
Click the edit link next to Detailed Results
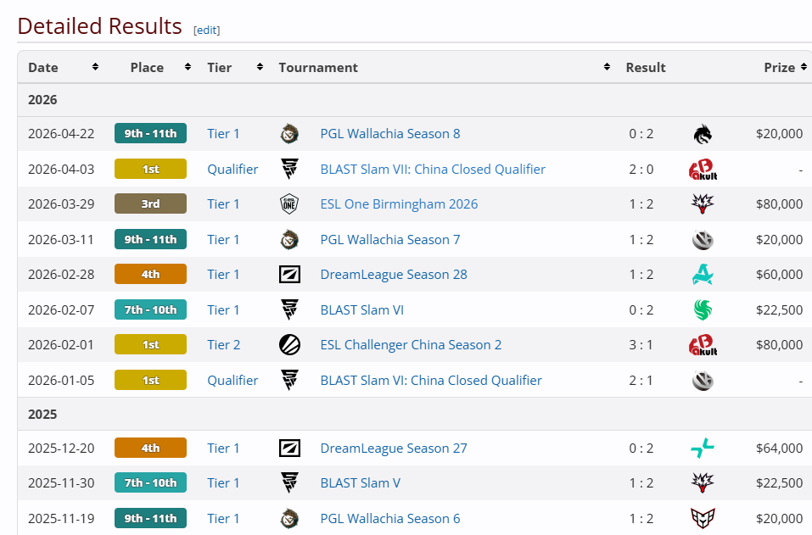[x=207, y=31]
